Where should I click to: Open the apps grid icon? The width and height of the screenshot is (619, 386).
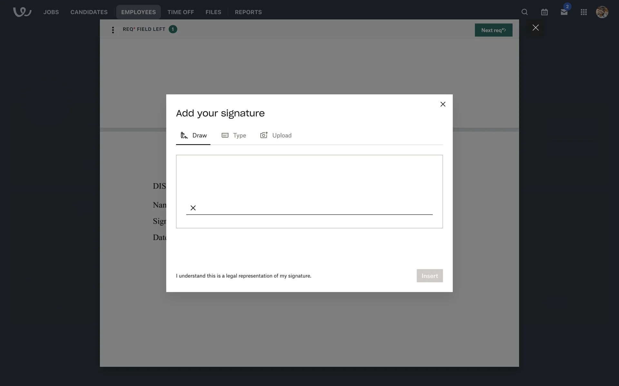(x=584, y=12)
